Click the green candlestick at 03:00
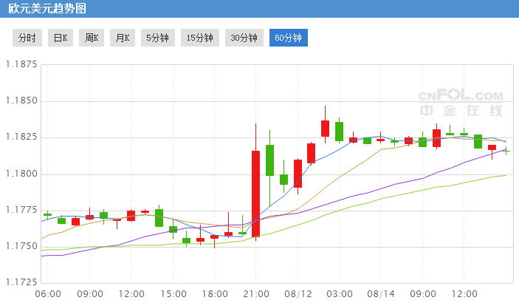The image size is (519, 303). click(x=339, y=132)
